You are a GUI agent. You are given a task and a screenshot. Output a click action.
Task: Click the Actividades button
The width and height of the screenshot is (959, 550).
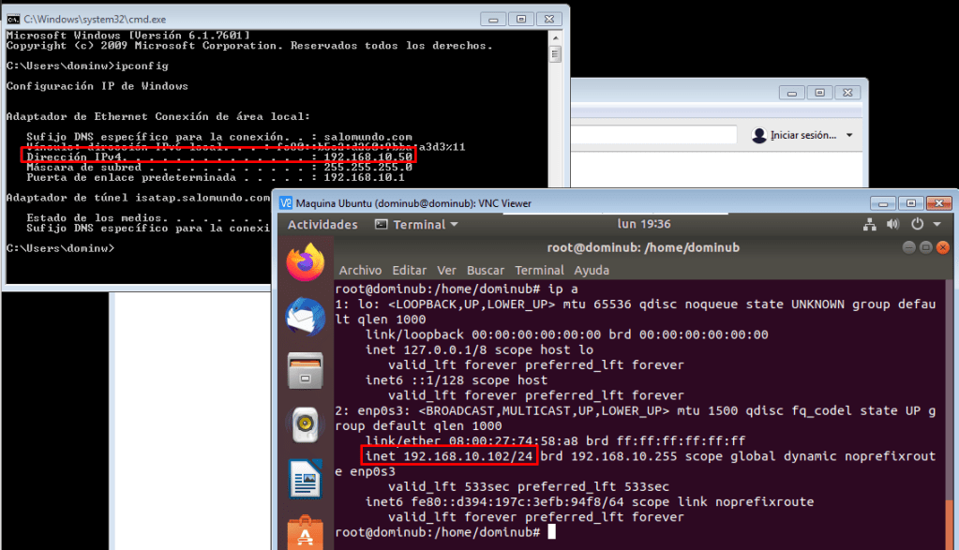point(322,225)
